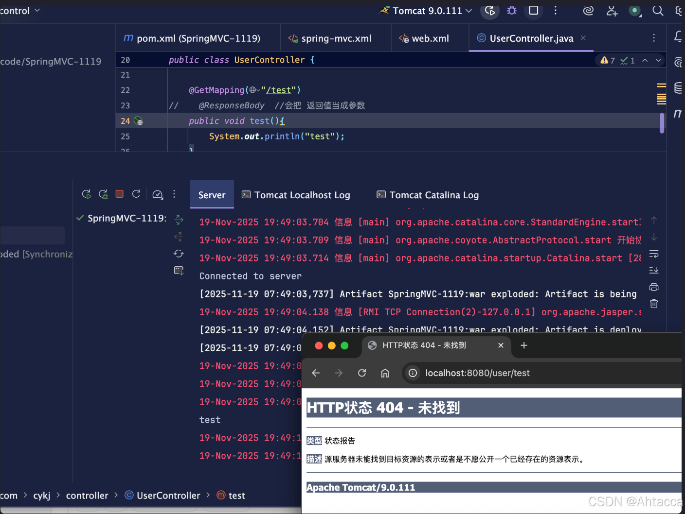Toggle Scroll to End in console

point(654,270)
